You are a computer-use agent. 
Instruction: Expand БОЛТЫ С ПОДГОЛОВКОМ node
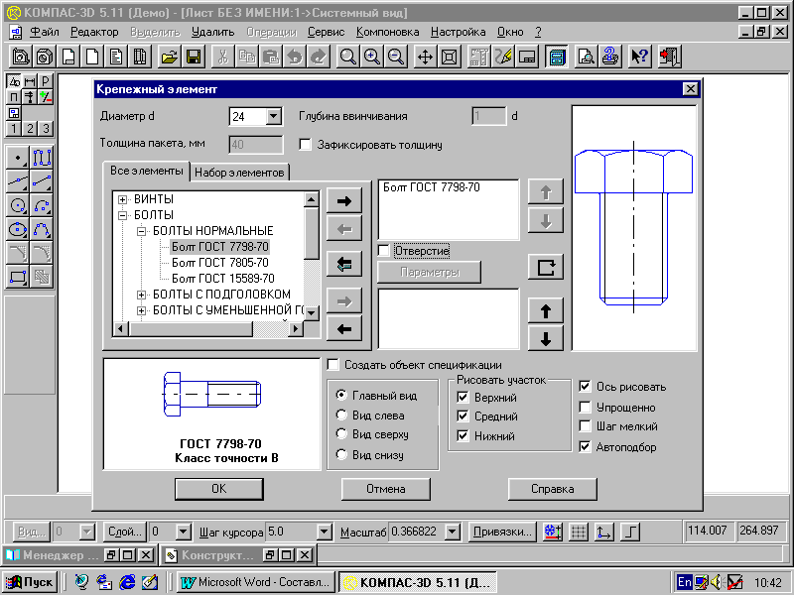(x=141, y=295)
